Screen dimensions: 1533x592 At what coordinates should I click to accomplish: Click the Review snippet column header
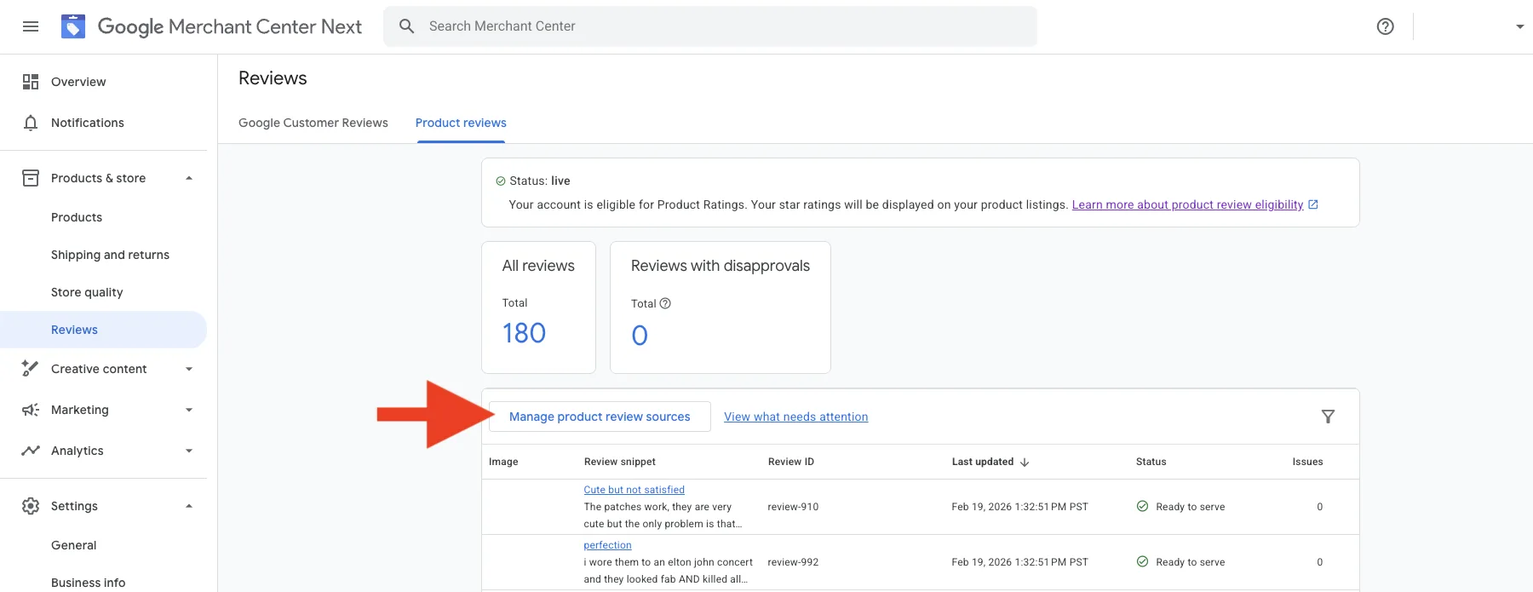point(620,462)
